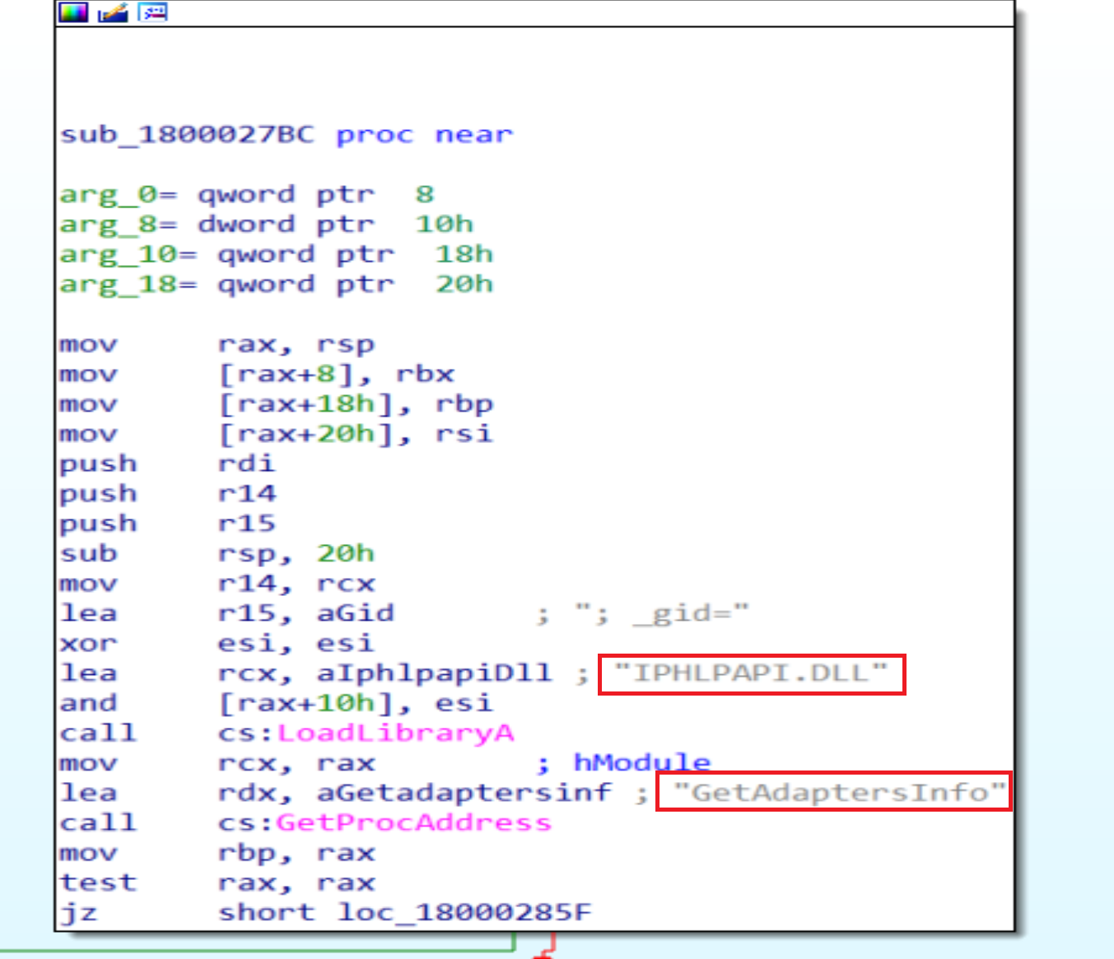This screenshot has width=1114, height=959.
Task: Select the hModule comment text
Action: (x=641, y=762)
